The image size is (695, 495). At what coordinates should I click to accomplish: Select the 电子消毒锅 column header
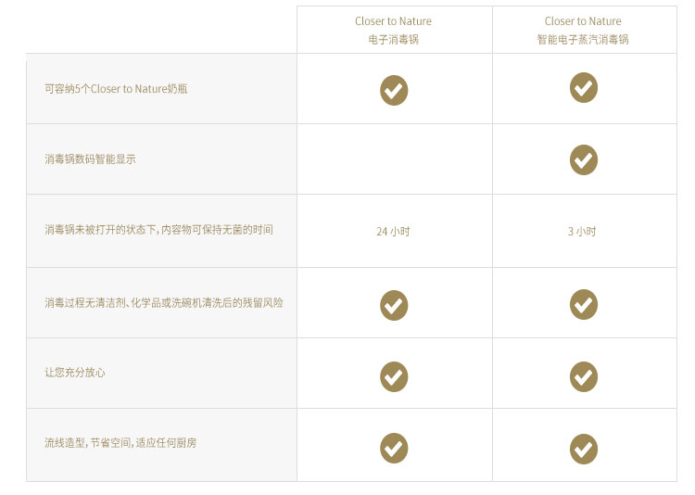[x=394, y=31]
